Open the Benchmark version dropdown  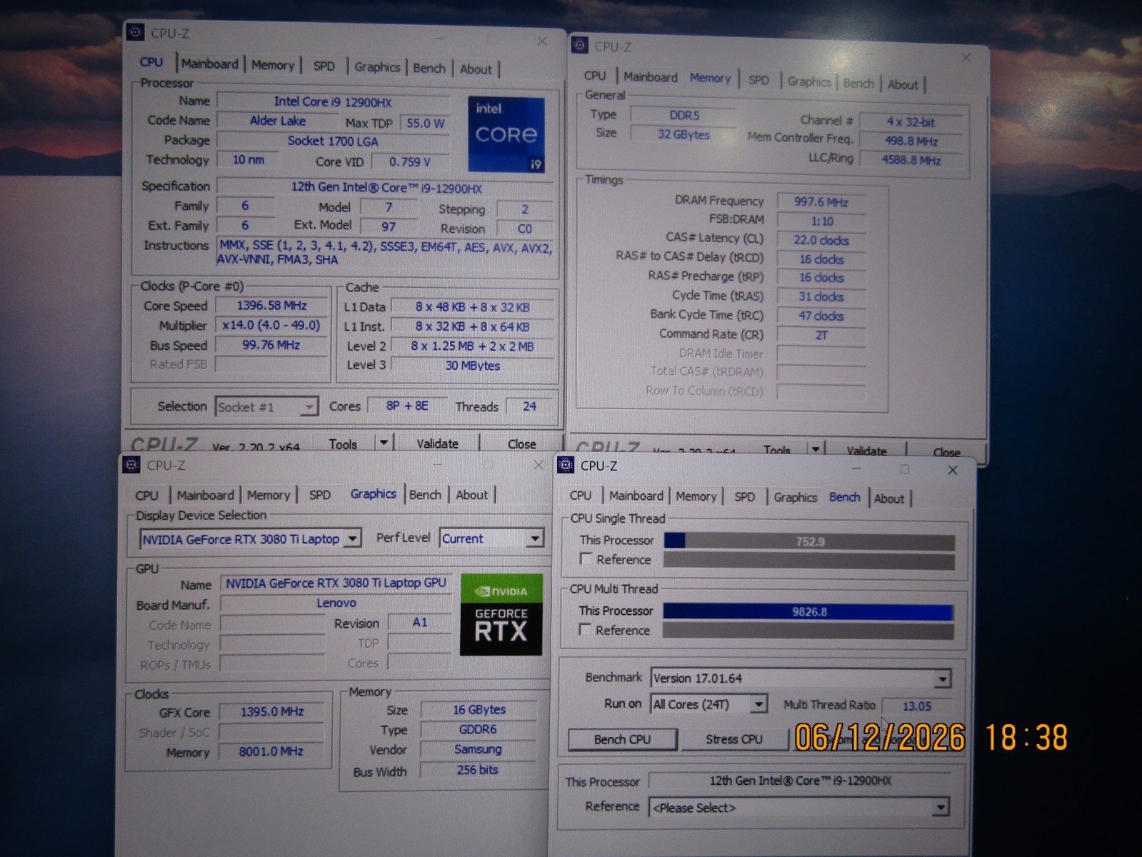click(800, 678)
